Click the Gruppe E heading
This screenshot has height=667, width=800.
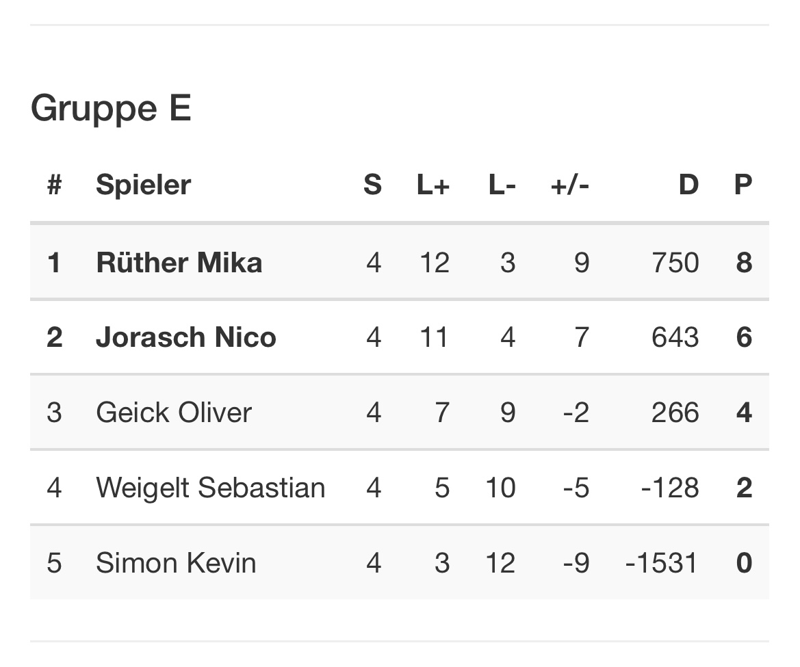click(111, 108)
